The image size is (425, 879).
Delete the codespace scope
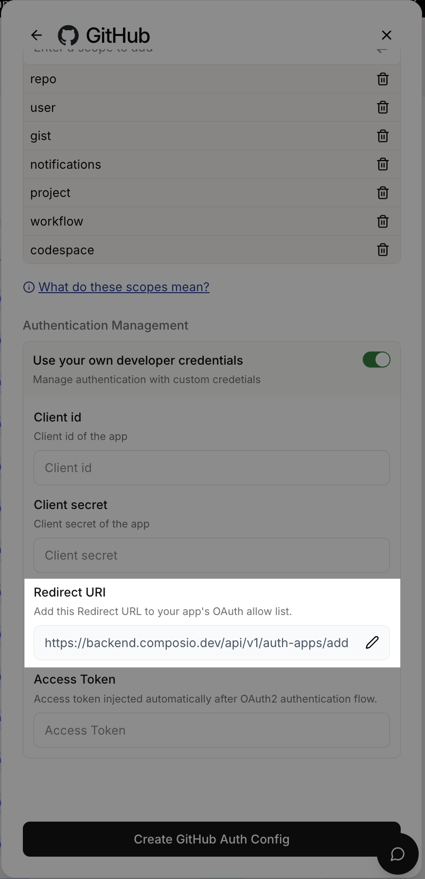click(x=383, y=249)
